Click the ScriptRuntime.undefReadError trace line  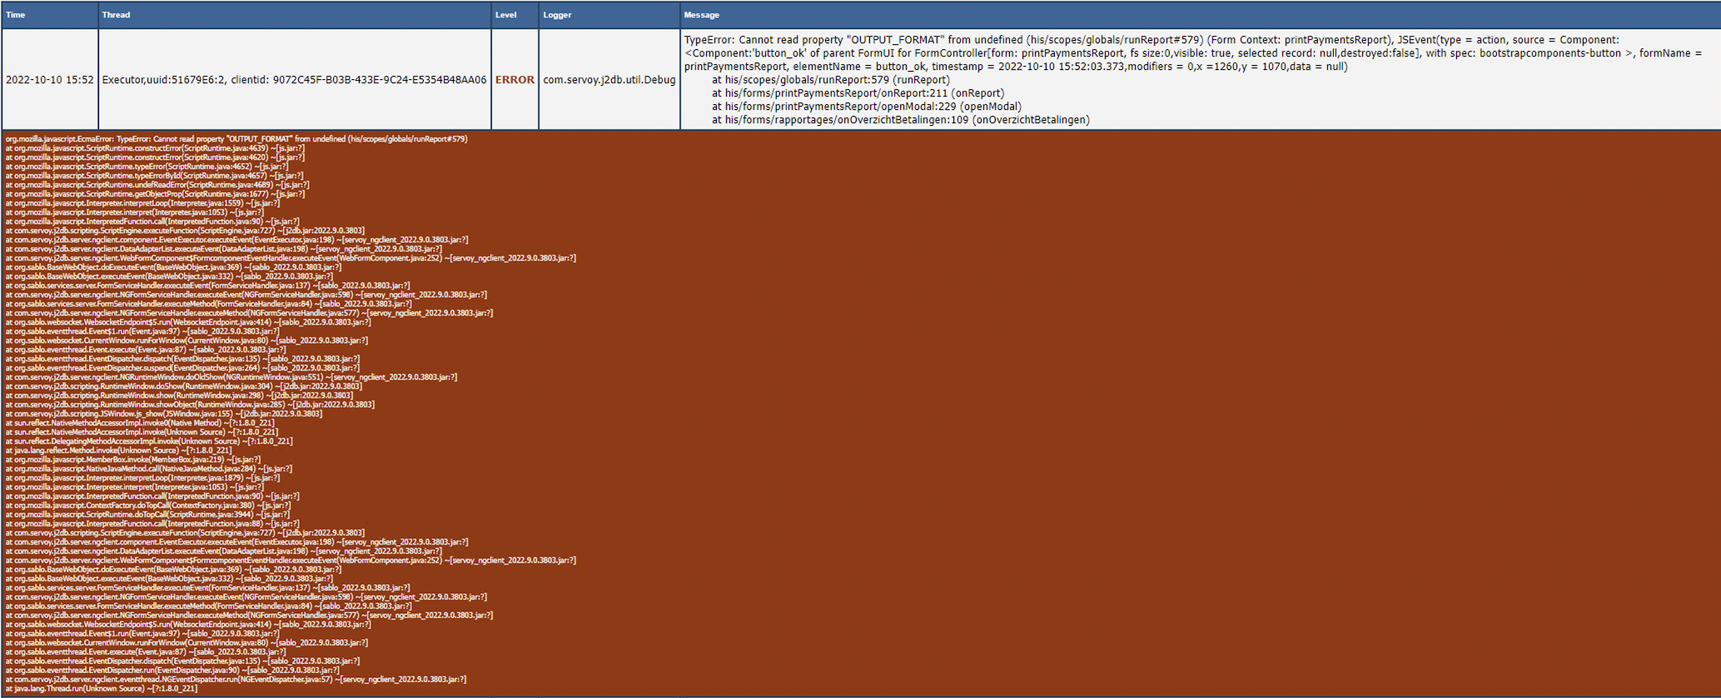click(x=157, y=185)
